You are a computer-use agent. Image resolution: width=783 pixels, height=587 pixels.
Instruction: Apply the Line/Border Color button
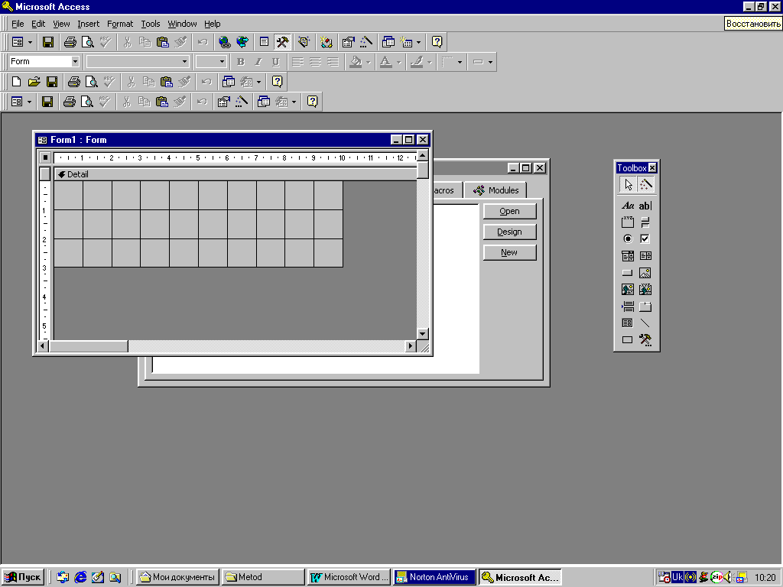(x=417, y=62)
